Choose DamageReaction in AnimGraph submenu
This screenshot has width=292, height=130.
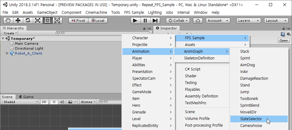click(x=259, y=78)
